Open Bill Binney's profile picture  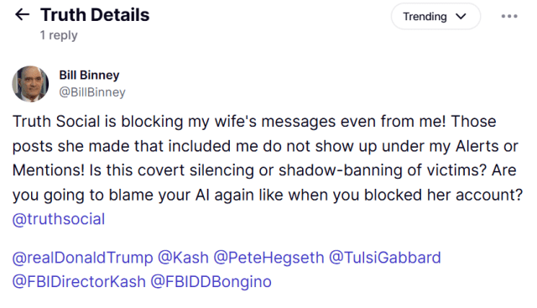[30, 84]
